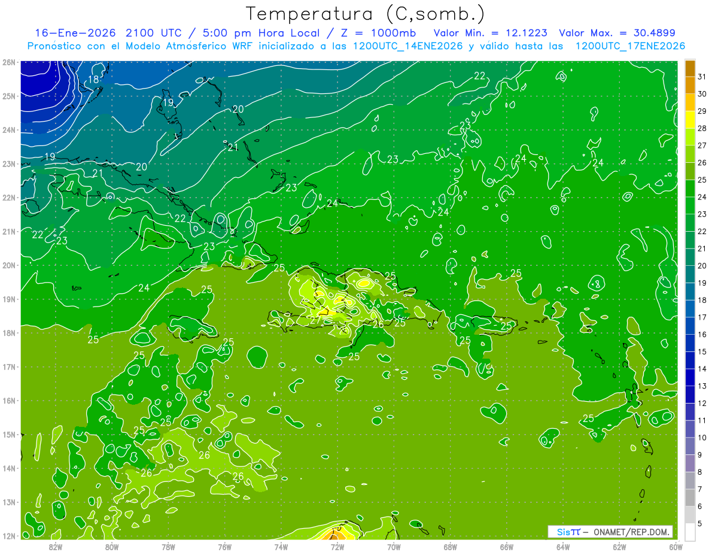
Task: Click the '25N' latitude axis label
Action: pyautogui.click(x=8, y=96)
